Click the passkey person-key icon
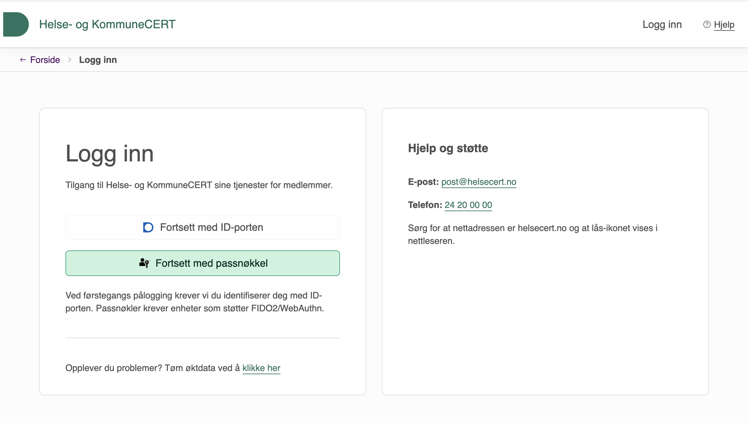 click(x=144, y=263)
